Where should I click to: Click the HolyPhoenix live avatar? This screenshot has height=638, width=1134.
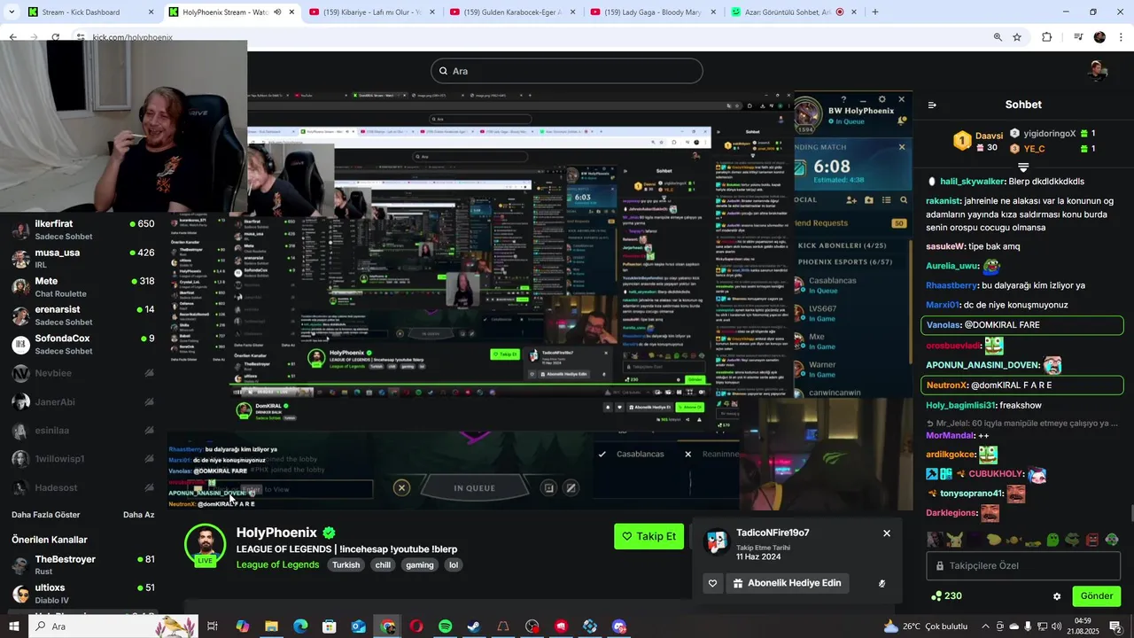[x=205, y=544]
